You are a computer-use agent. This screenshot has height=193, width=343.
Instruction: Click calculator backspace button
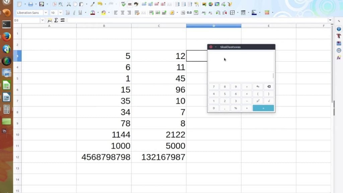point(269,87)
